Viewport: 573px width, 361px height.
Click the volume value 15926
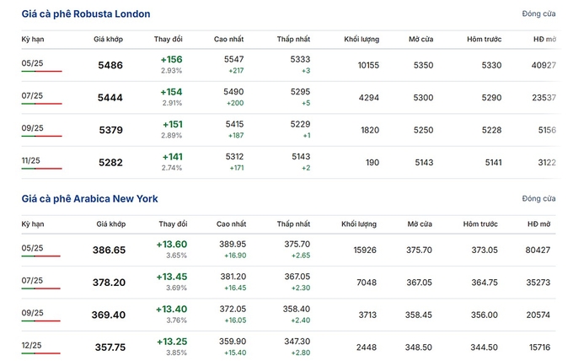click(365, 251)
